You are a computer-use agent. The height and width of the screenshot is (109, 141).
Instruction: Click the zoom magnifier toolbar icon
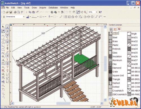(x=85, y=12)
